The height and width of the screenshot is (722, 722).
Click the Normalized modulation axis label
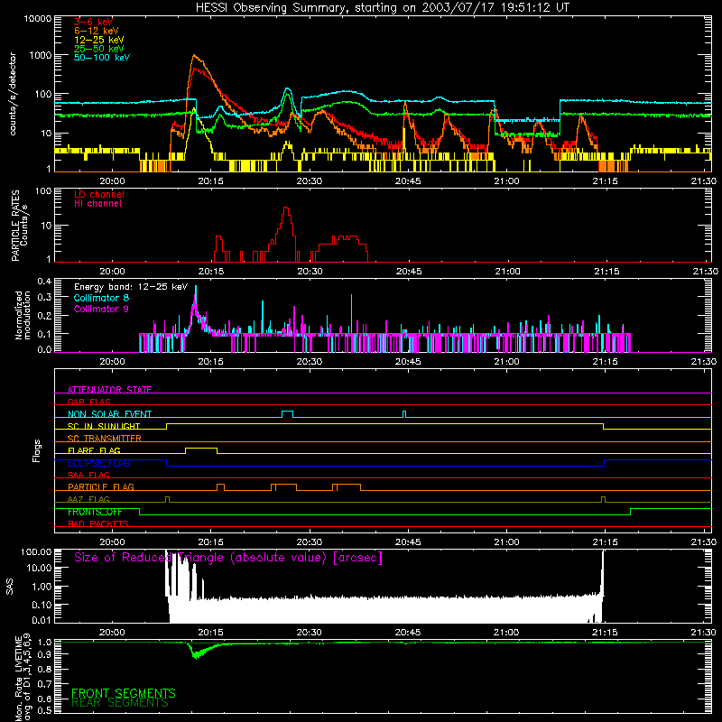(23, 315)
